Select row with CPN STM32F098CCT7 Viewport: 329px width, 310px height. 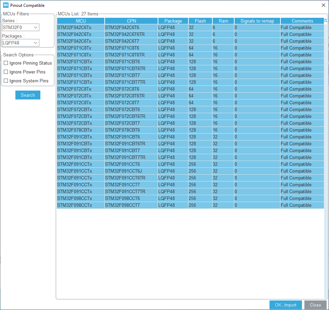tap(190, 205)
